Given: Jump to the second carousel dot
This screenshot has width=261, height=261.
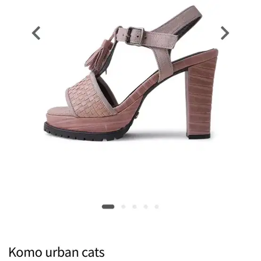Looking at the screenshot, I should [123, 206].
